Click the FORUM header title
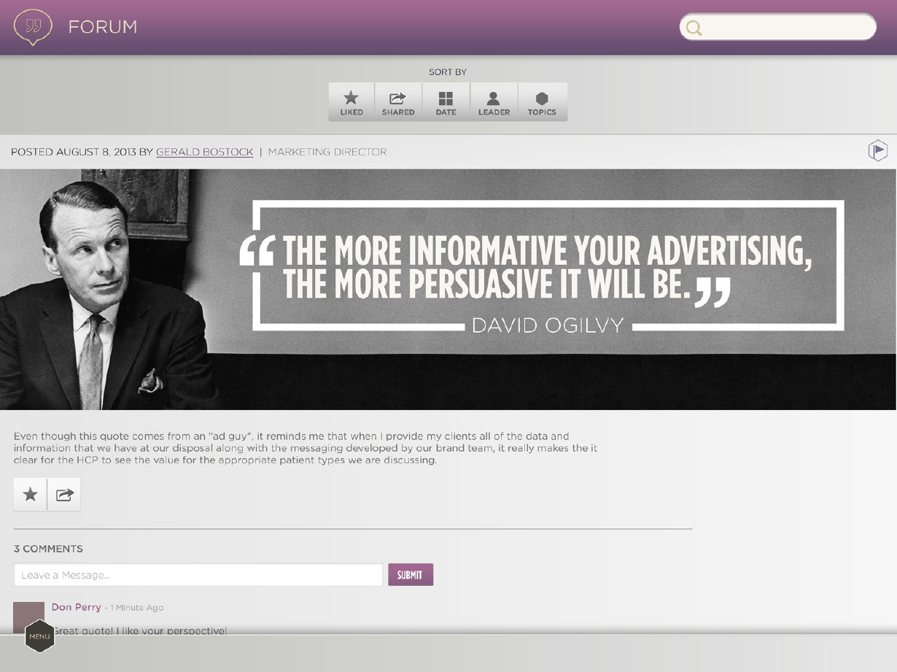 (102, 27)
